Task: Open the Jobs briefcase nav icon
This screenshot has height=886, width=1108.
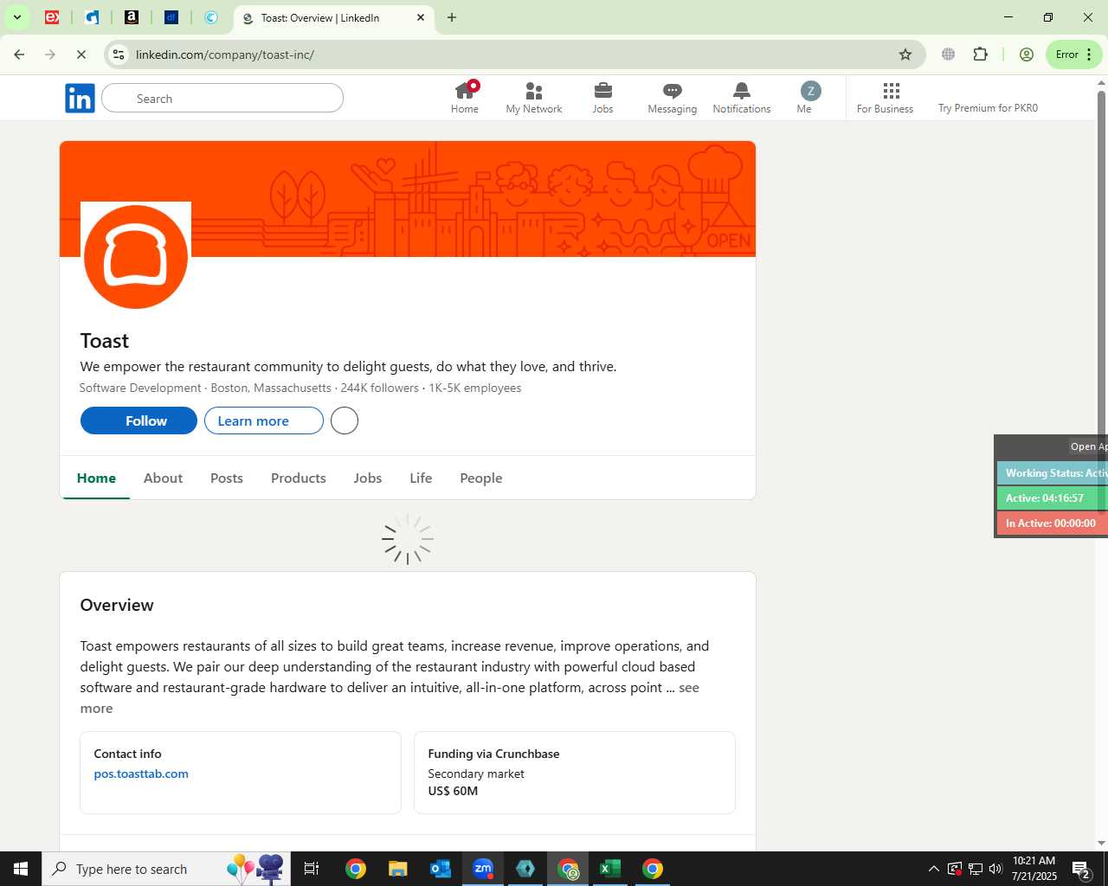Action: pyautogui.click(x=603, y=98)
